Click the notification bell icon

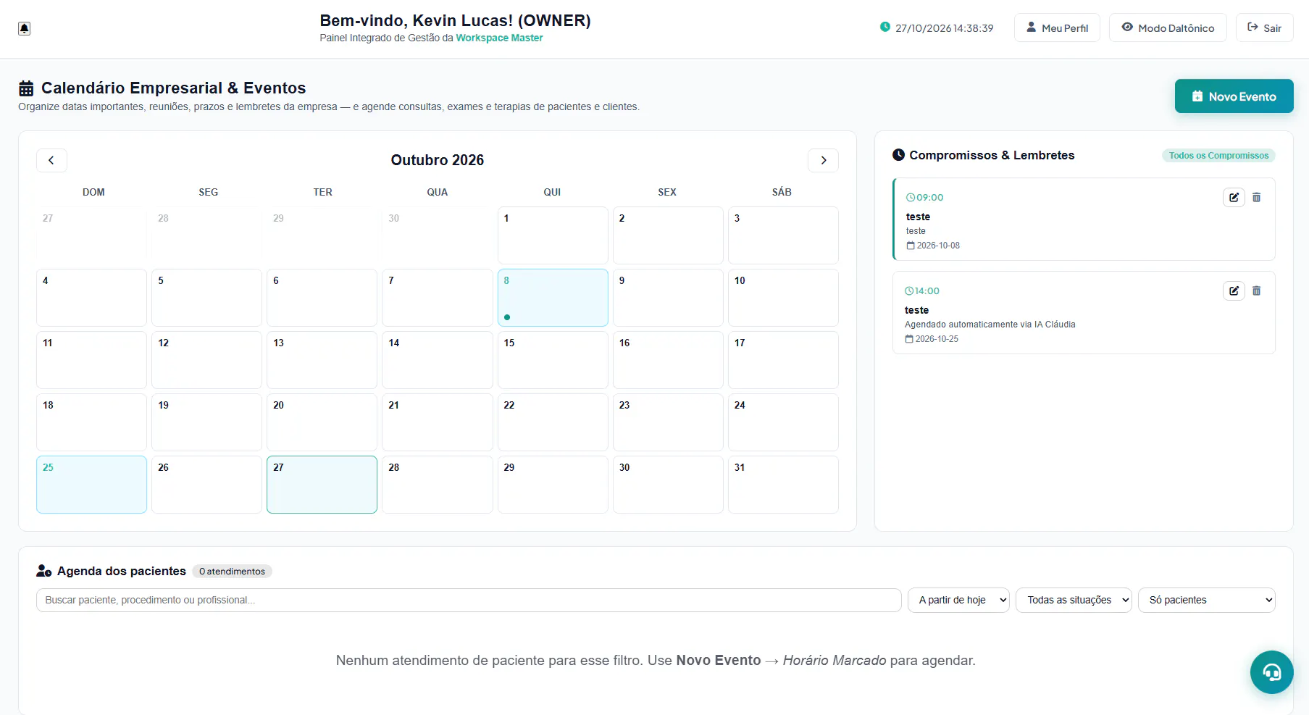(x=24, y=28)
